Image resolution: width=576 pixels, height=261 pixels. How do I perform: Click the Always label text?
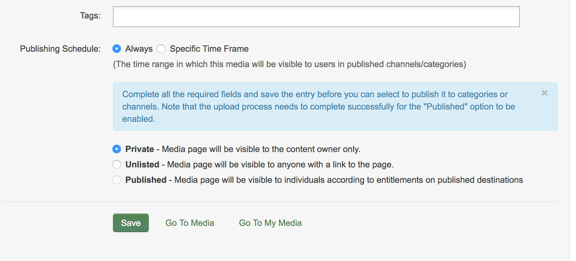point(139,49)
